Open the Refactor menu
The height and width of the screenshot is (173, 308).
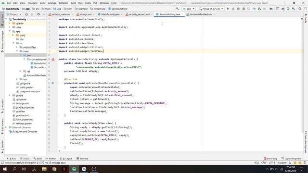[64, 3]
